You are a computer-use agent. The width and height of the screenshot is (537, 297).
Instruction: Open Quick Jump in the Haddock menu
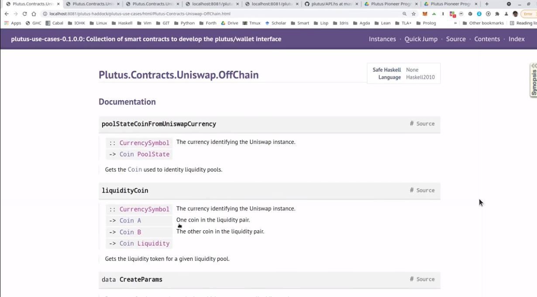[420, 39]
